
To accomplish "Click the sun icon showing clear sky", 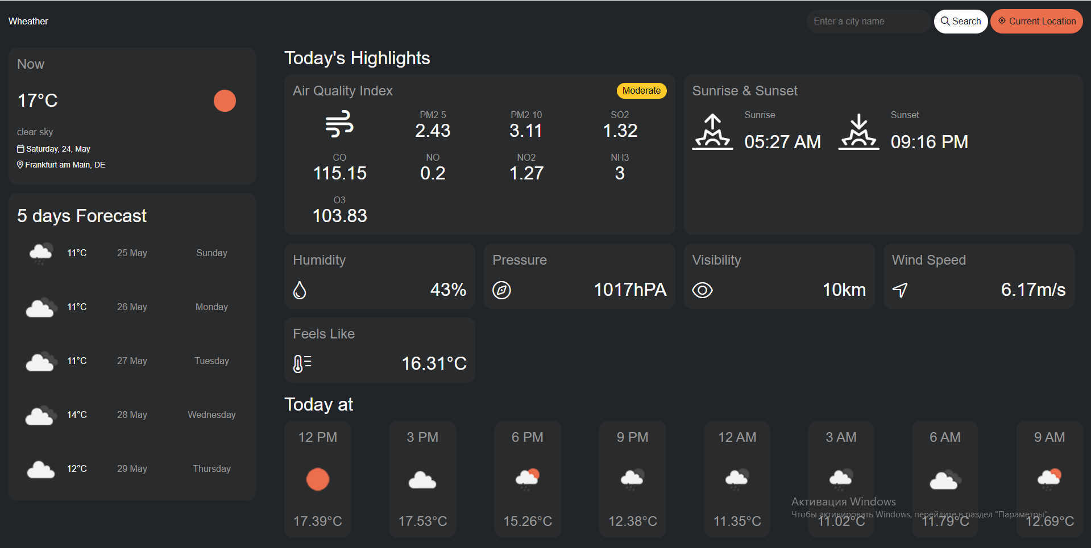I will [225, 101].
